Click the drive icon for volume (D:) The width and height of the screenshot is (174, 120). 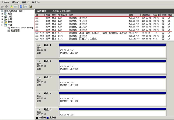[37, 36]
